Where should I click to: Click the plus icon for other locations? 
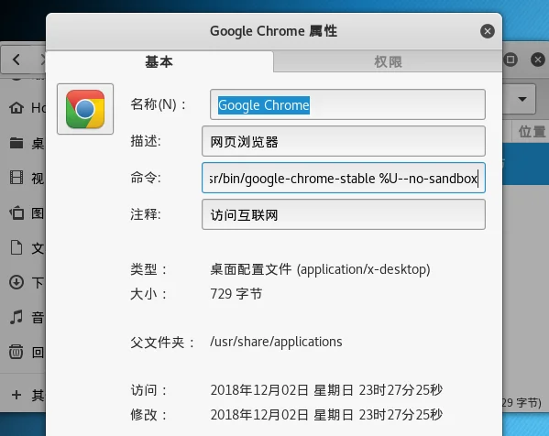tap(16, 395)
